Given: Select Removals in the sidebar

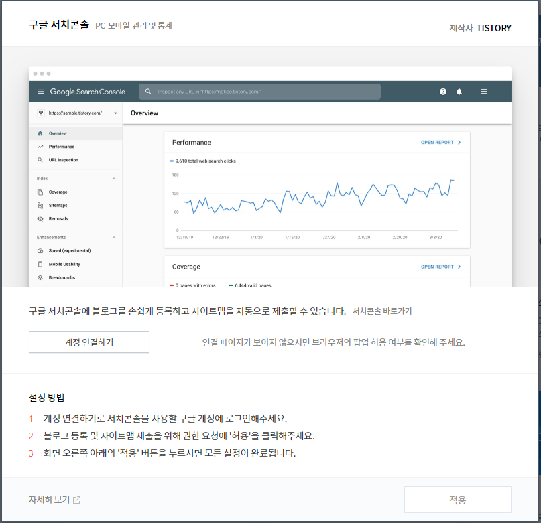Looking at the screenshot, I should pyautogui.click(x=75, y=218).
